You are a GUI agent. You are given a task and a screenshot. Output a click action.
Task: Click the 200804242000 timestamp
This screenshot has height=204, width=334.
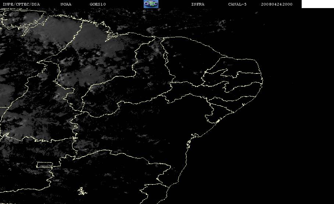tap(277, 4)
